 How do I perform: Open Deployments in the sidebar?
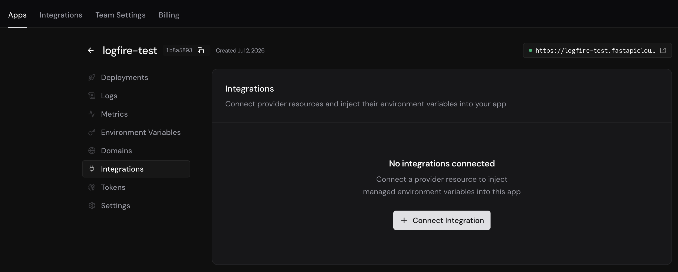click(136, 78)
